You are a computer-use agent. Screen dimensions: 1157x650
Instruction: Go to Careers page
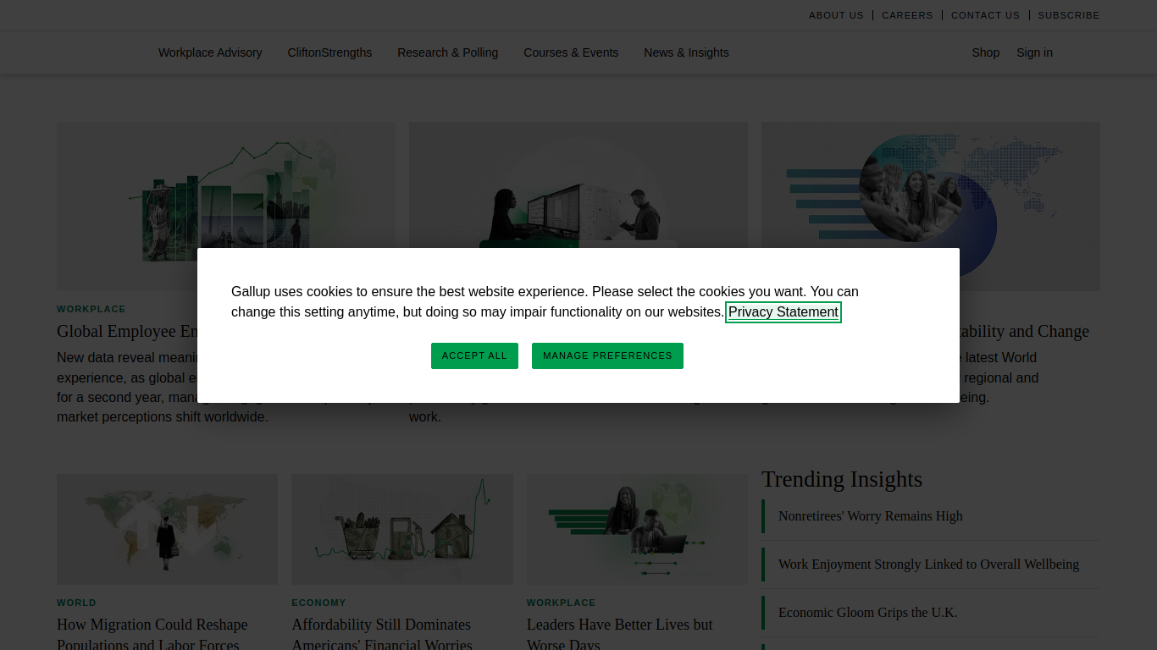coord(907,15)
